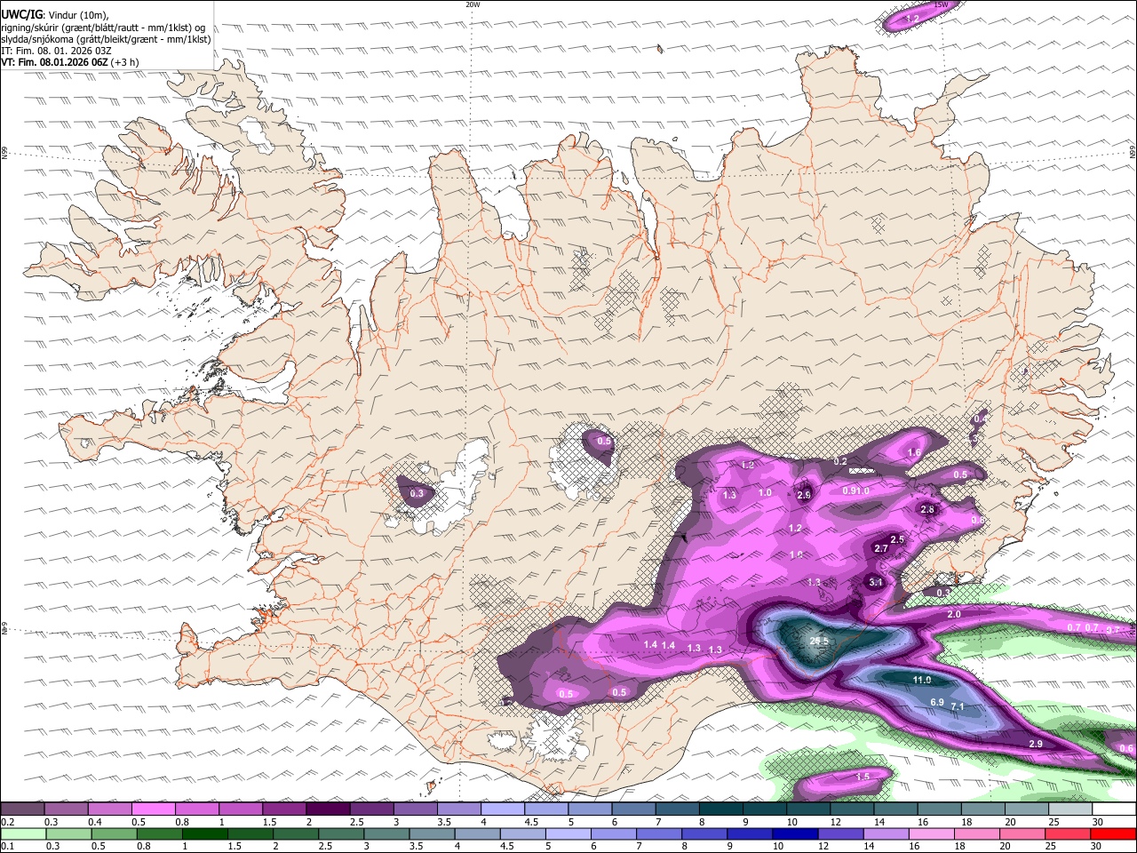Click the upper legend swatch starting at 3
Image resolution: width=1137 pixels, height=853 pixels.
[x=414, y=809]
